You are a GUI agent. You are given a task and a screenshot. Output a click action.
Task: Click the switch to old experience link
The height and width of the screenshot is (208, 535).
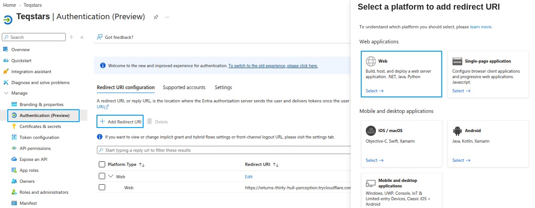273,65
